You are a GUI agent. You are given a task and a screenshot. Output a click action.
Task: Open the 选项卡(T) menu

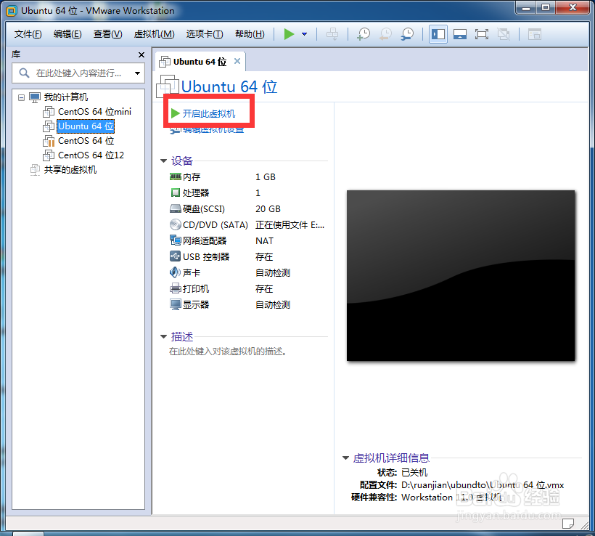(205, 34)
